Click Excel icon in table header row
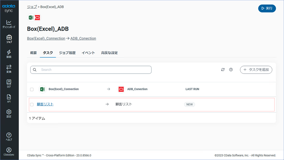The width and height of the screenshot is (284, 160). coord(42,89)
